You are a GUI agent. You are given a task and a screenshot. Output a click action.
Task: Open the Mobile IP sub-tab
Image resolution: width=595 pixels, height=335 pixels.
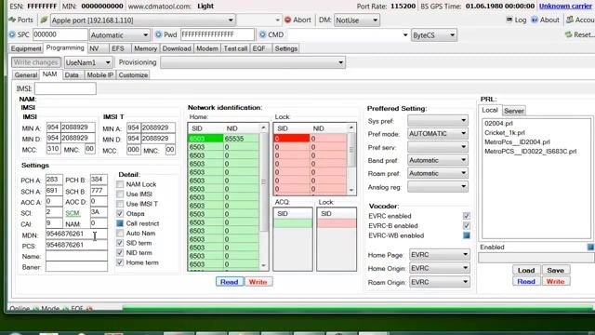[x=100, y=74]
